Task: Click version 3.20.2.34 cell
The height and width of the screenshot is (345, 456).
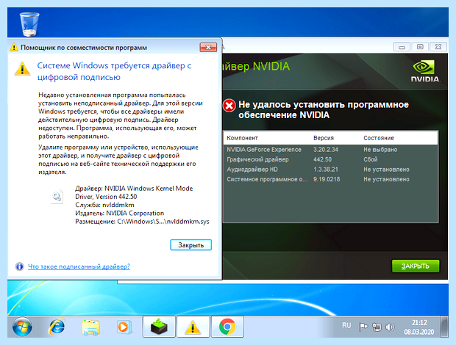Action: point(326,150)
